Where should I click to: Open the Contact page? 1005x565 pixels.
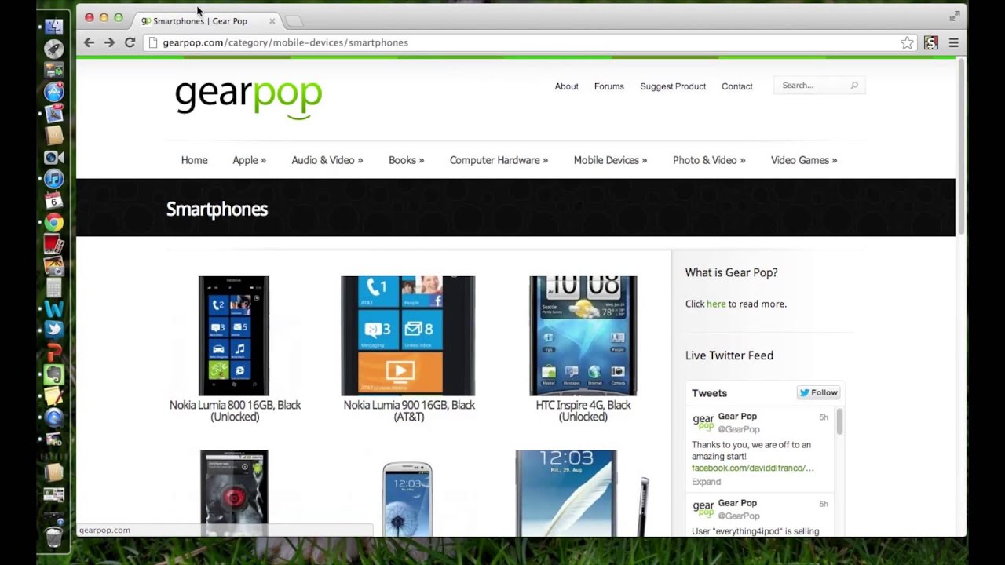[x=736, y=86]
